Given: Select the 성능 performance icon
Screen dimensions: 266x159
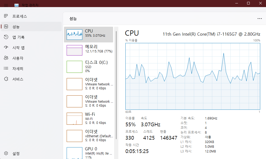Looking at the screenshot, I should [6, 26].
